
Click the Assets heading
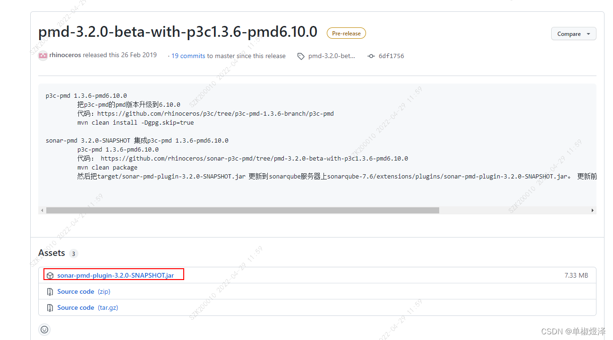click(51, 253)
